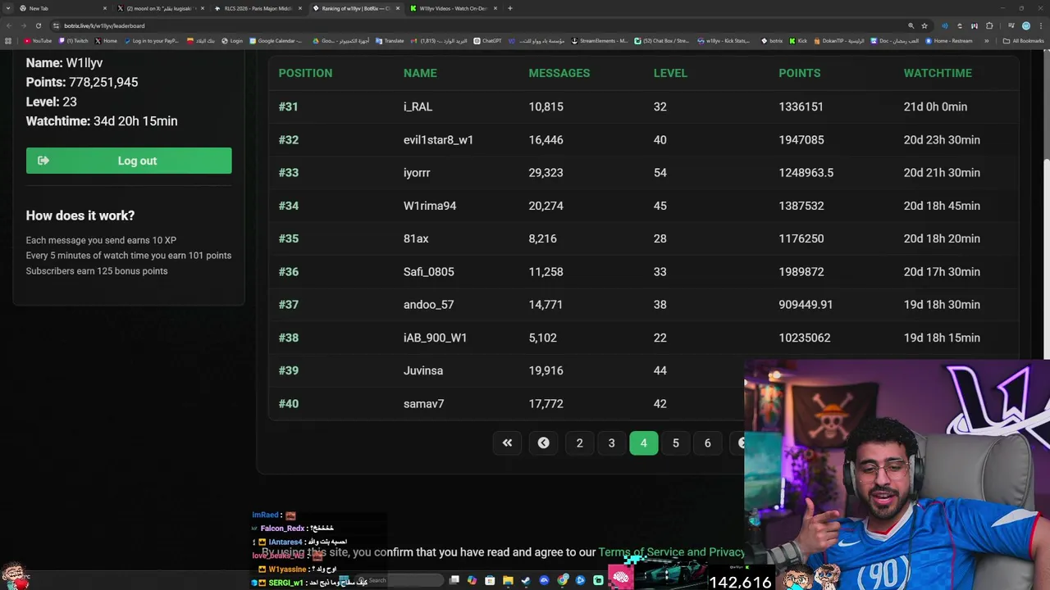
Task: Select the name i_RAL in row #31
Action: coord(418,107)
